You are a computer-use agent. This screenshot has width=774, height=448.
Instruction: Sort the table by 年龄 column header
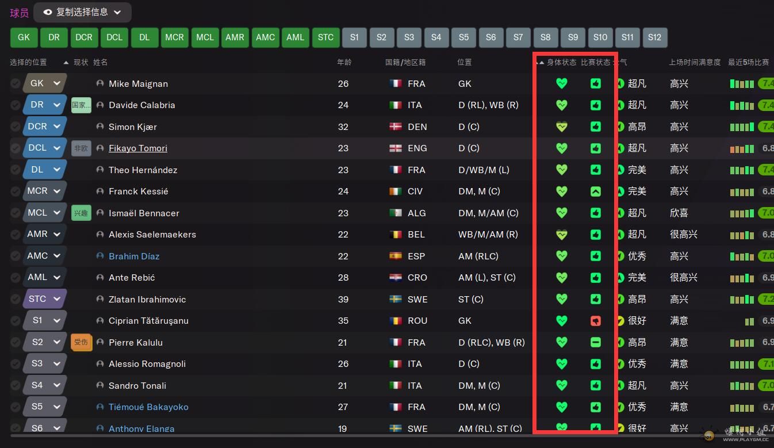coord(344,62)
